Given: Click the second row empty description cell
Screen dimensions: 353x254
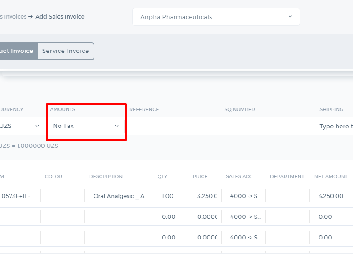Looking at the screenshot, I should pyautogui.click(x=119, y=217).
